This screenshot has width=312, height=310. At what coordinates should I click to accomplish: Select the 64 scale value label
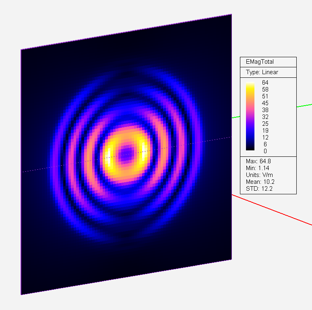(x=265, y=83)
